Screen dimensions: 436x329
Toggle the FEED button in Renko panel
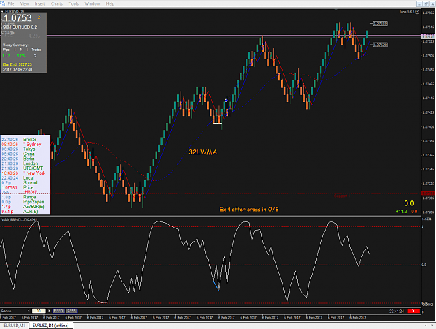[59, 311]
